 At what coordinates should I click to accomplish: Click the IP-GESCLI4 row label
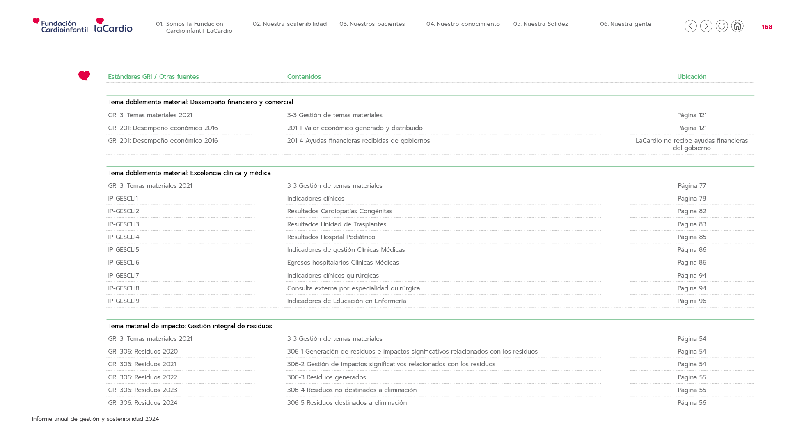124,237
